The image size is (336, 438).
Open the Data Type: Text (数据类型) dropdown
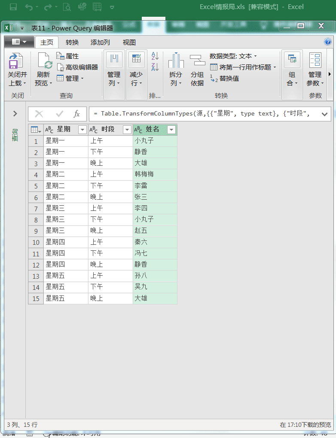(x=233, y=56)
